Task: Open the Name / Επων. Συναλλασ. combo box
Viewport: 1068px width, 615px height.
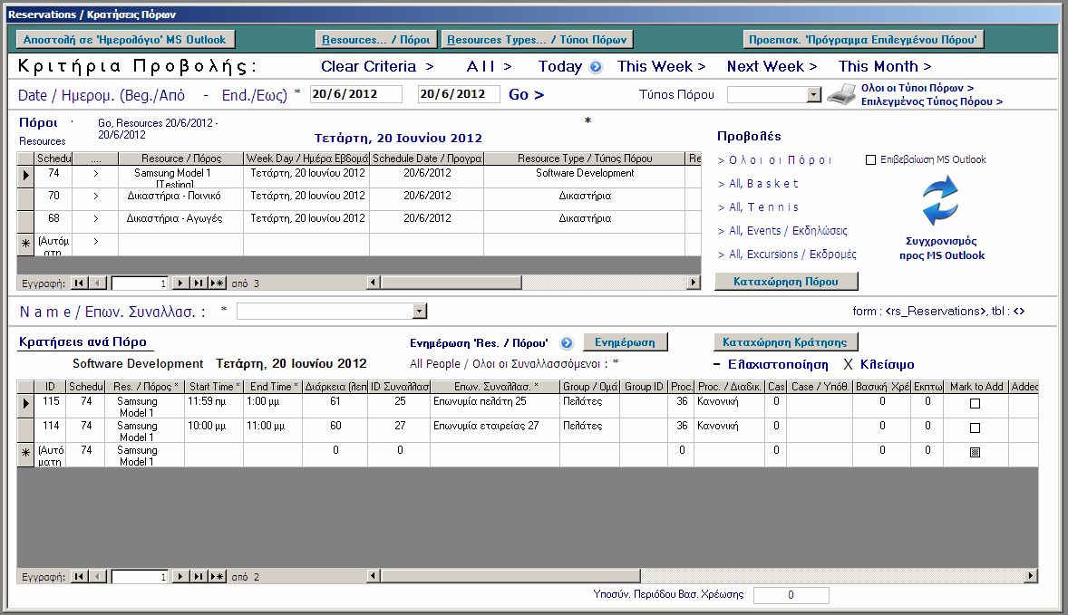Action: [x=420, y=311]
